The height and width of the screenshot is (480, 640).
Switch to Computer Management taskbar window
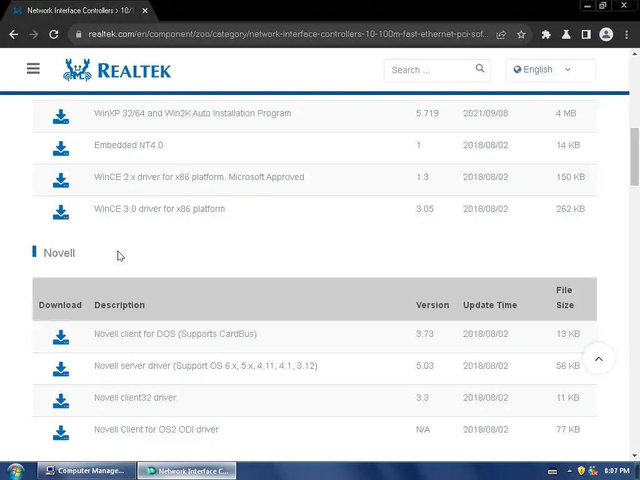click(86, 471)
